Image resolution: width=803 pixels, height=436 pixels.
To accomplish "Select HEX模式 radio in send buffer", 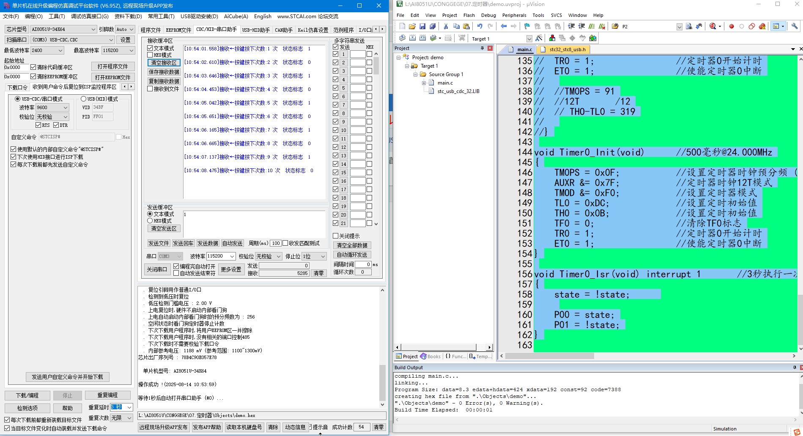I will 150,221.
